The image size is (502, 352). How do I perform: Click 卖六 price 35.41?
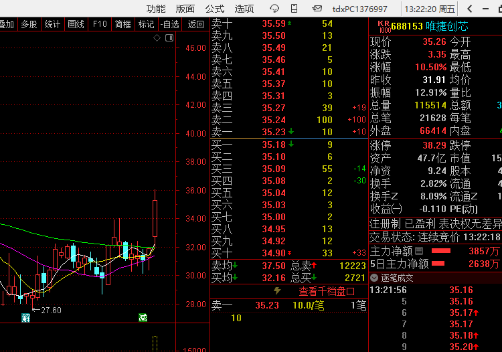click(x=274, y=72)
